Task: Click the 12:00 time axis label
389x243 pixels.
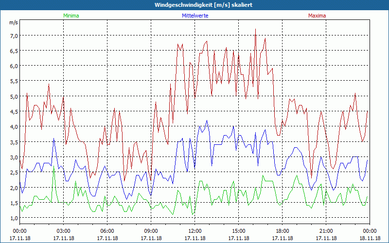Action: coord(195,231)
